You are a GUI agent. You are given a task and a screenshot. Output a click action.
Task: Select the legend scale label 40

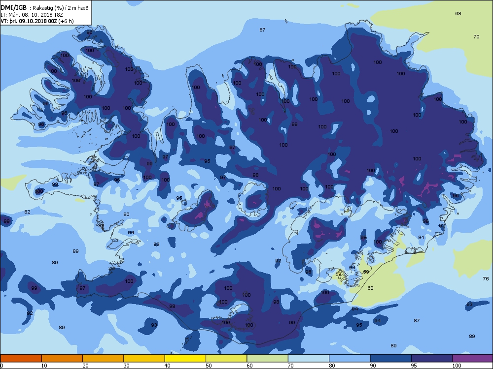pos(167,366)
